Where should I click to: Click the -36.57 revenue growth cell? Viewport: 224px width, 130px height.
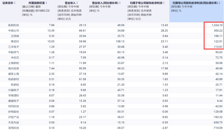(120, 128)
